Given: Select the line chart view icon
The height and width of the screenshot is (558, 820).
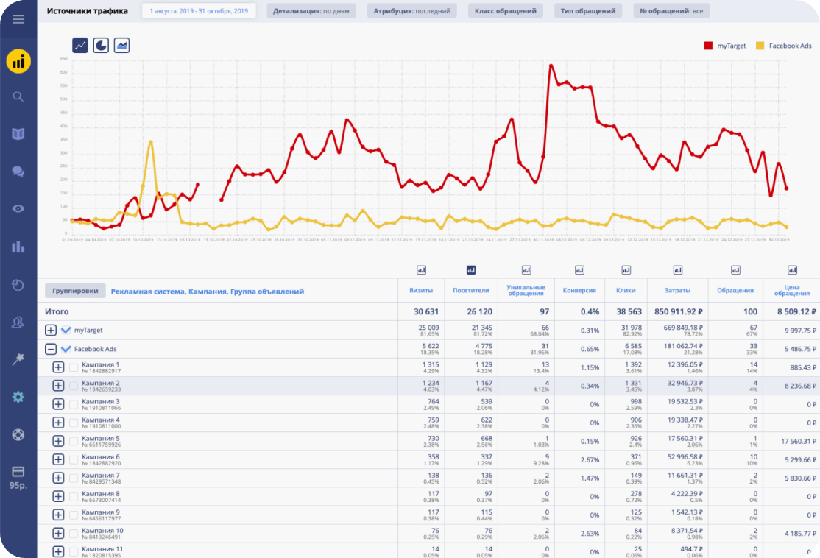Looking at the screenshot, I should tap(79, 45).
